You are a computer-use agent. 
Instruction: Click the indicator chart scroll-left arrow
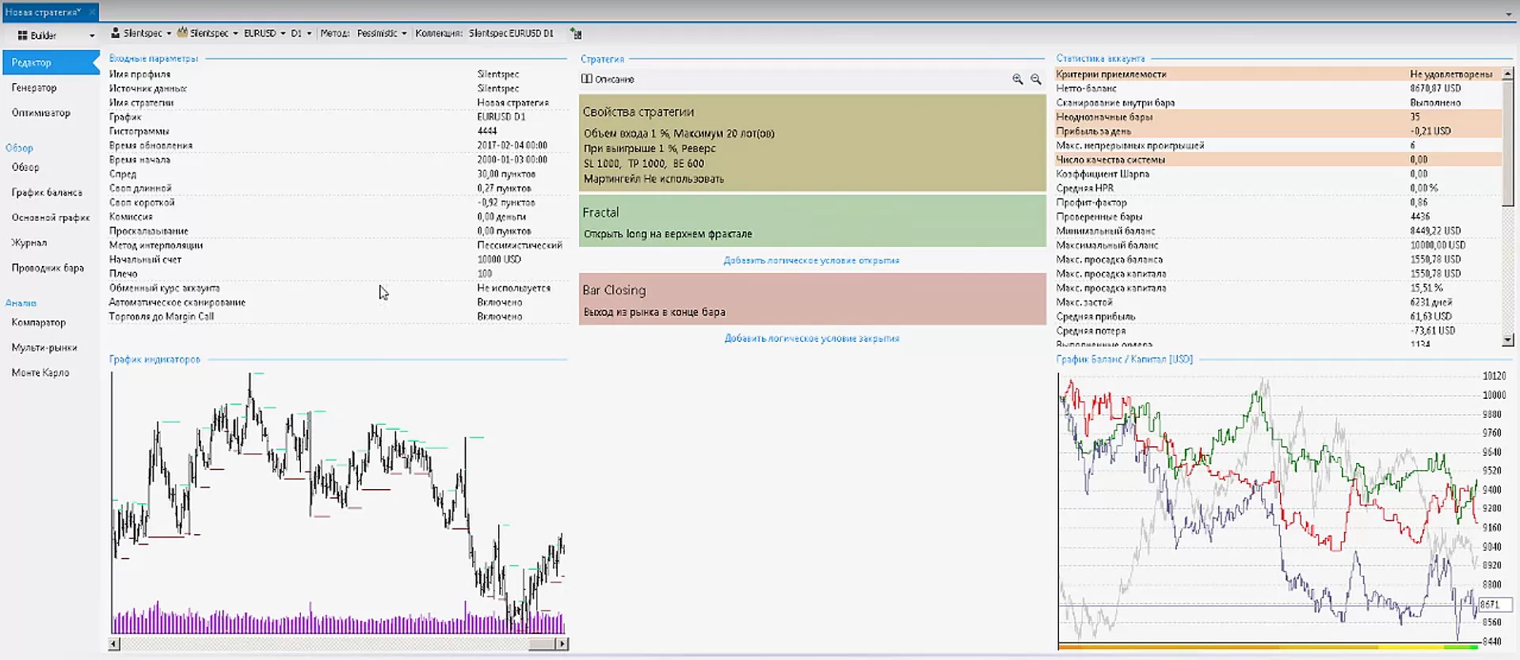pyautogui.click(x=114, y=644)
